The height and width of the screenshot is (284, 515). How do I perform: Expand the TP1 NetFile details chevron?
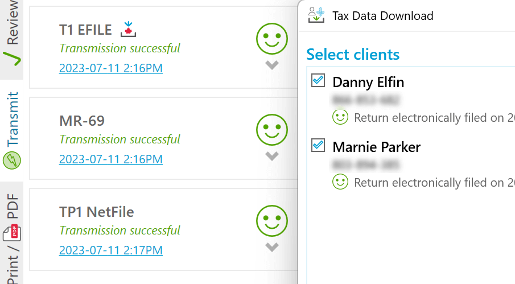click(272, 247)
